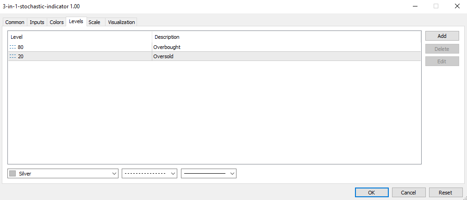The image size is (467, 200).
Task: Select the level 80 row value
Action: tap(20, 47)
